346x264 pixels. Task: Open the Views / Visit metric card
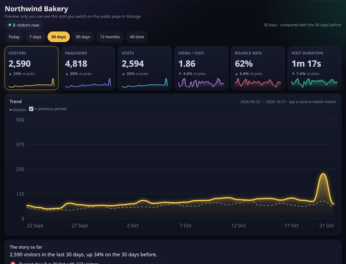click(201, 68)
